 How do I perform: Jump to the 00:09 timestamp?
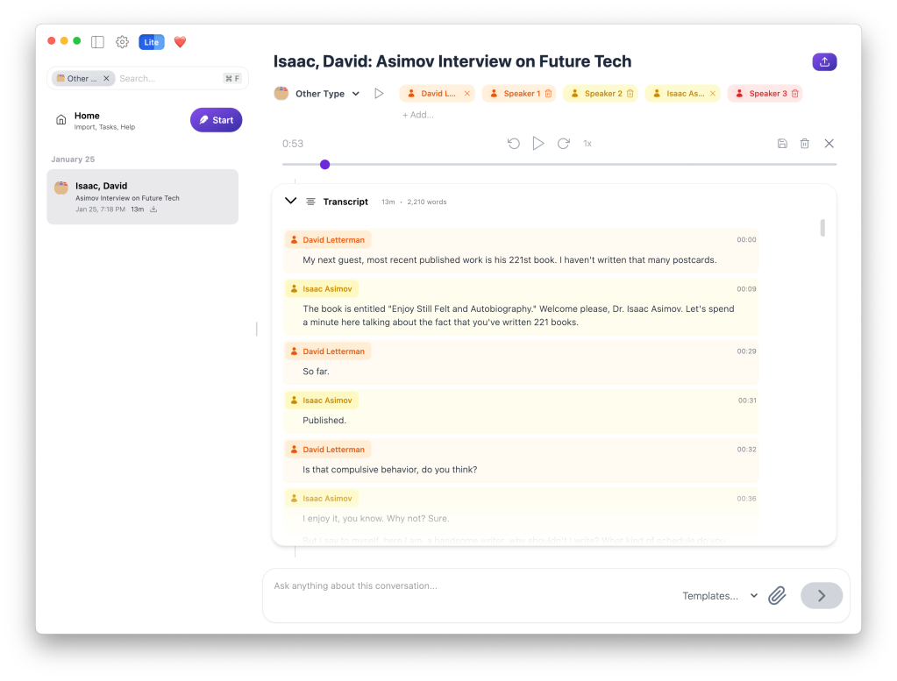click(746, 289)
